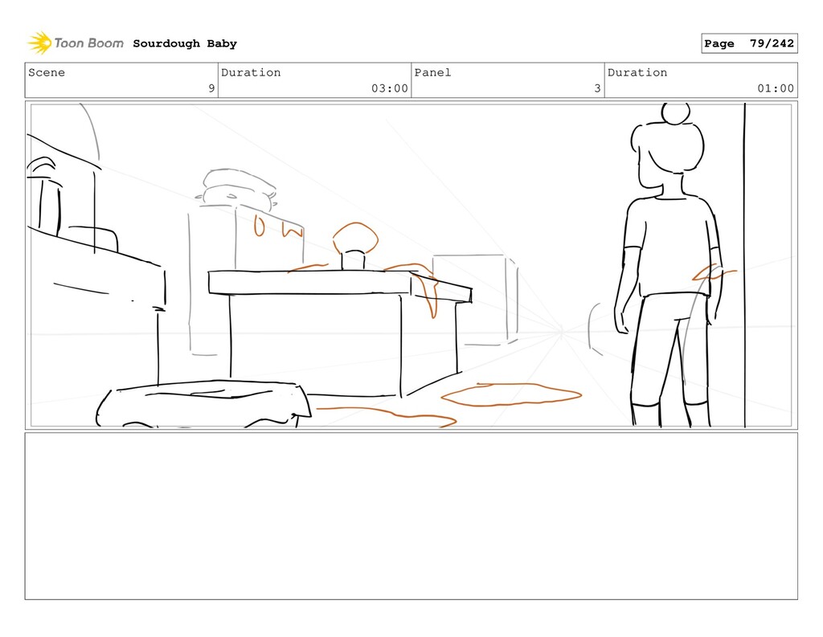Click the page number box 79/242

[x=749, y=43]
